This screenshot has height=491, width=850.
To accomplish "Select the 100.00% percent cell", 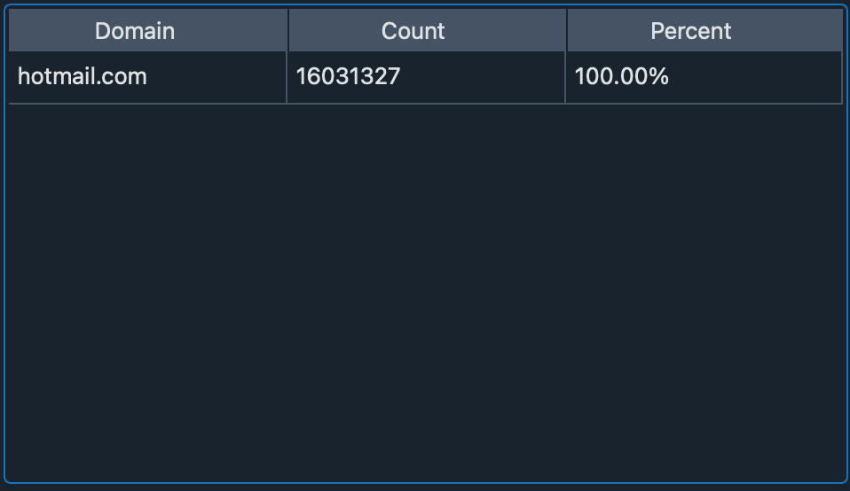I will point(704,77).
